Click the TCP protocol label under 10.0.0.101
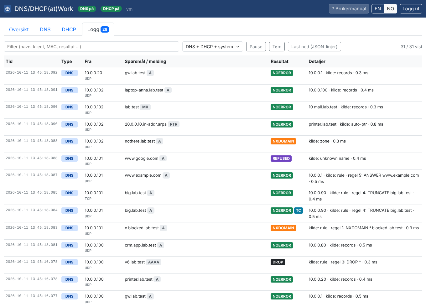Viewport: 426px width, 307px height. coord(88,199)
